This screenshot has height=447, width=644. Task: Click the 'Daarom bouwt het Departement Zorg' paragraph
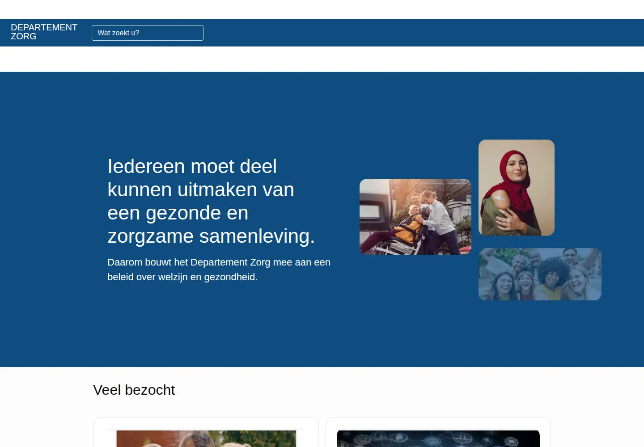click(x=219, y=270)
